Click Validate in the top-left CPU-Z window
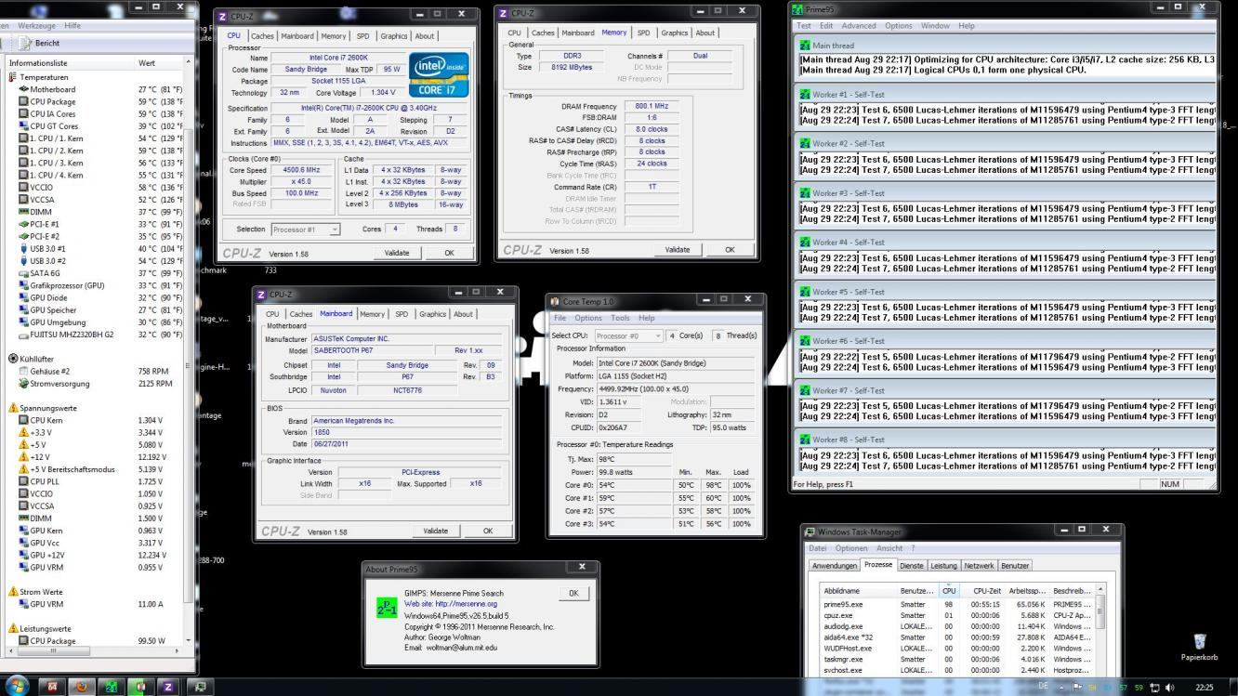 [399, 253]
